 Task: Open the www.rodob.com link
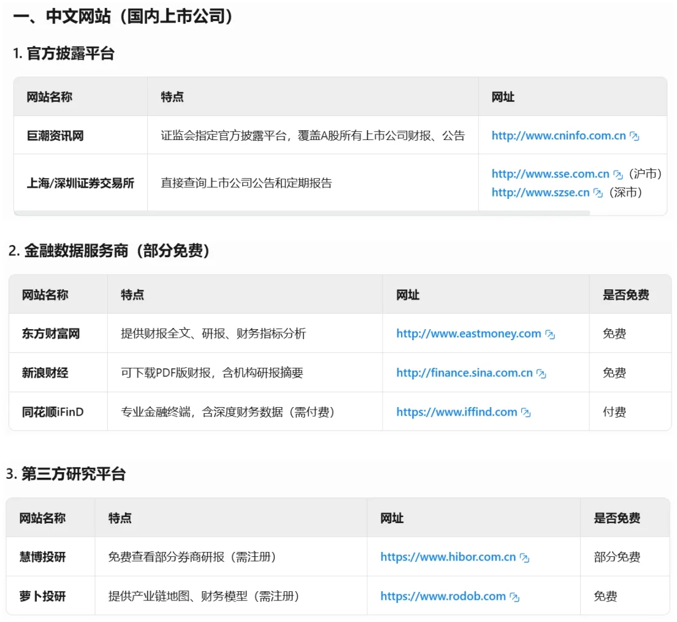pyautogui.click(x=443, y=596)
